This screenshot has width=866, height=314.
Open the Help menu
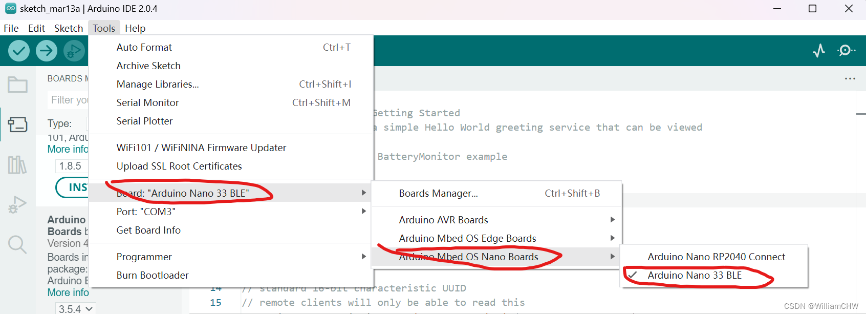tap(135, 28)
